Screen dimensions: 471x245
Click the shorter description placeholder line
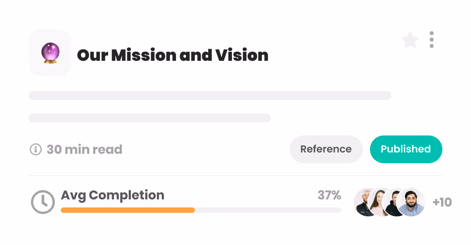pyautogui.click(x=150, y=118)
